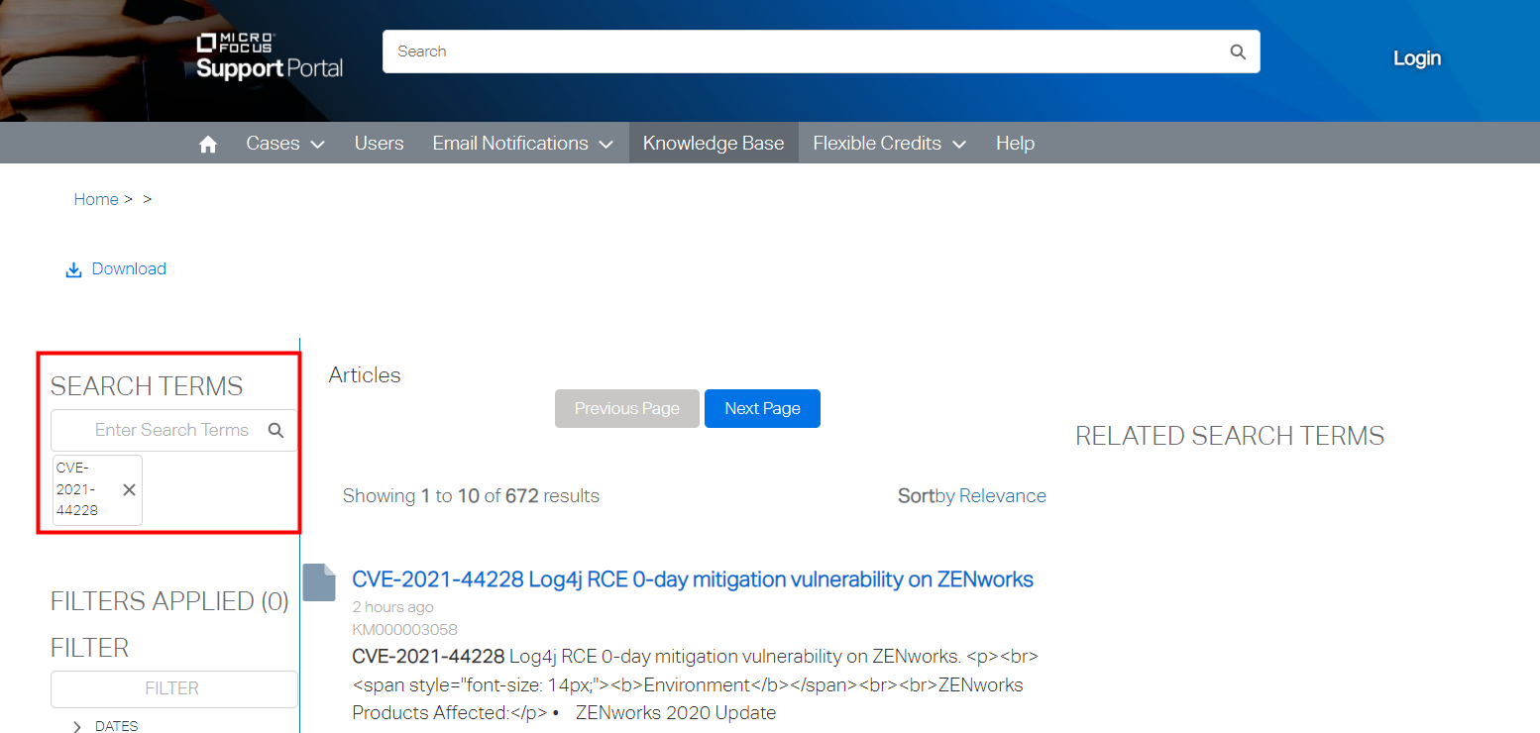The image size is (1540, 733).
Task: Open the Cases dropdown menu
Action: [x=285, y=144]
